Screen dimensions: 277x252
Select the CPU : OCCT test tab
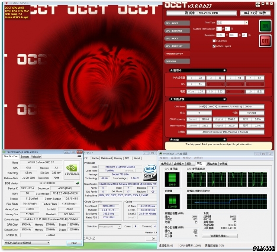click(177, 23)
